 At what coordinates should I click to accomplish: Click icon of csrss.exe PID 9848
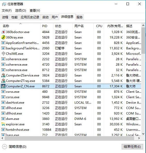[x=3, y=97]
